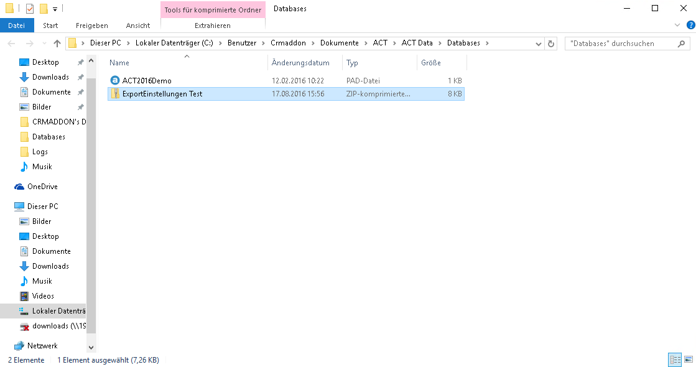The height and width of the screenshot is (367, 696).
Task: Go up one folder level arrow
Action: point(57,44)
